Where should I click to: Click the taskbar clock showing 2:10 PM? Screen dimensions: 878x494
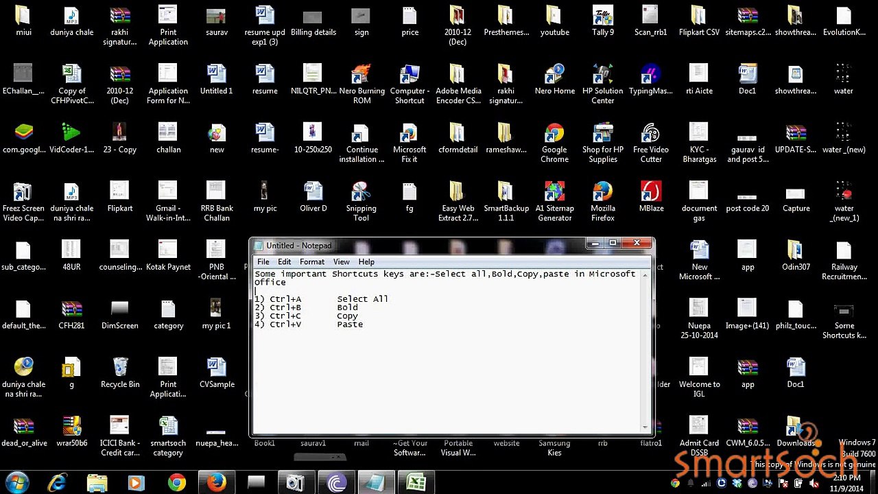pos(848,483)
